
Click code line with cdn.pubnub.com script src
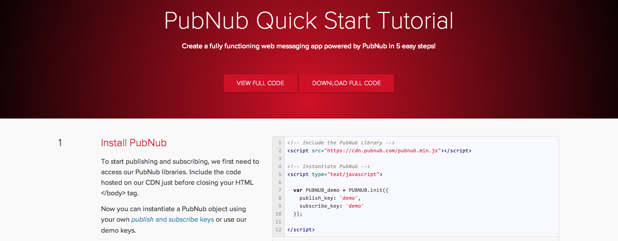pyautogui.click(x=379, y=151)
